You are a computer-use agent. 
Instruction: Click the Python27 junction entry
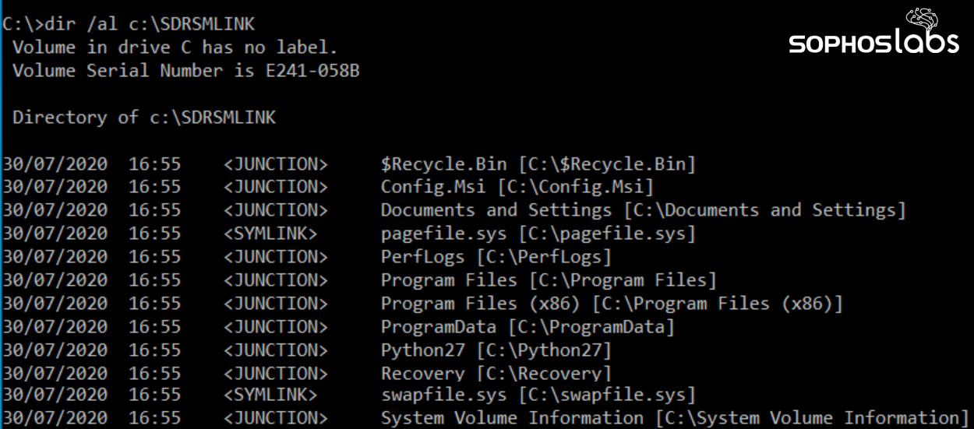pyautogui.click(x=496, y=350)
